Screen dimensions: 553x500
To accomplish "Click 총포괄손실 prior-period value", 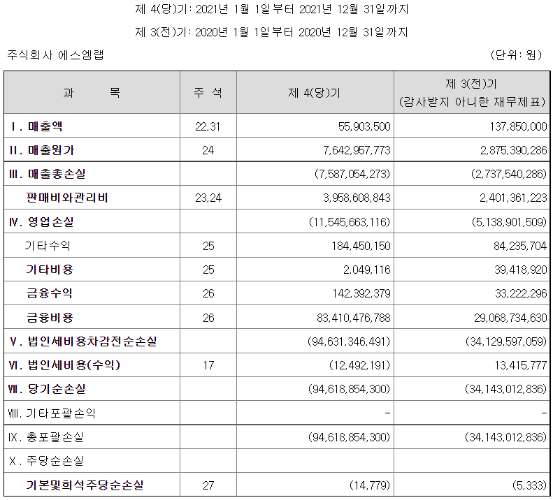I will 506,437.
